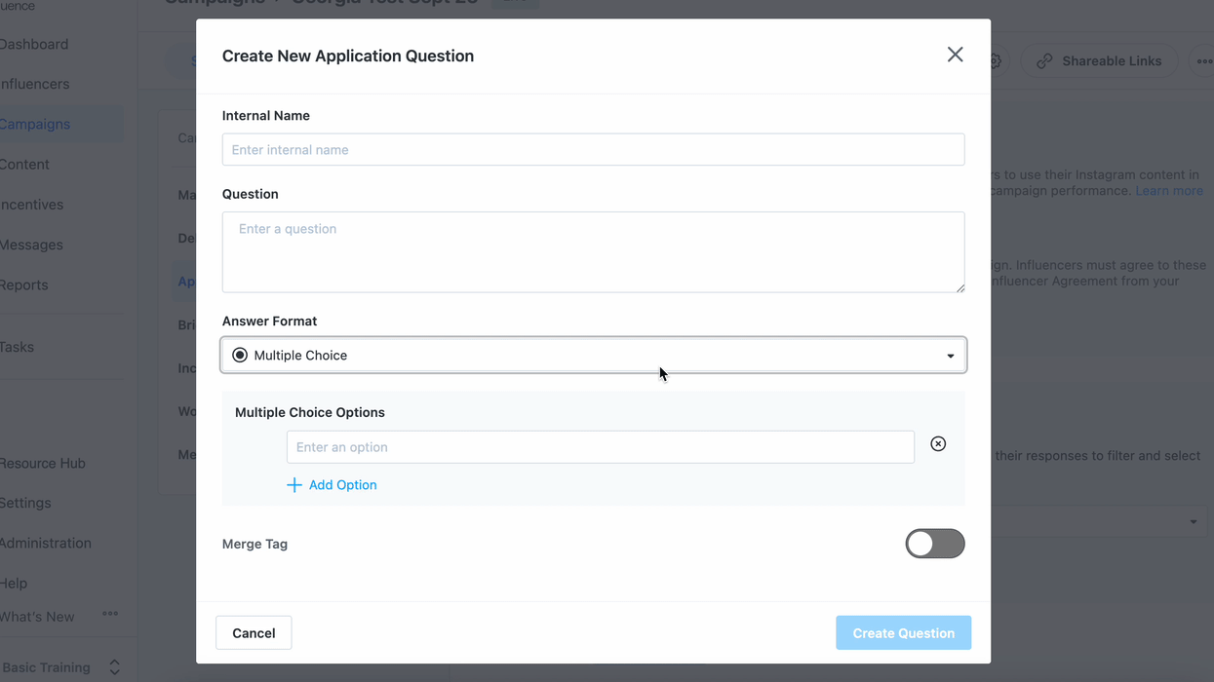
Task: Close the Create New Application Question dialog
Action: click(x=955, y=55)
